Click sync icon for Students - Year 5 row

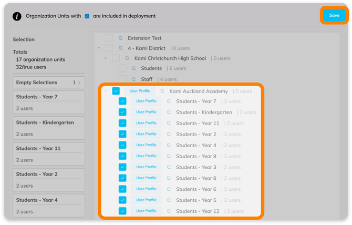coord(169,200)
